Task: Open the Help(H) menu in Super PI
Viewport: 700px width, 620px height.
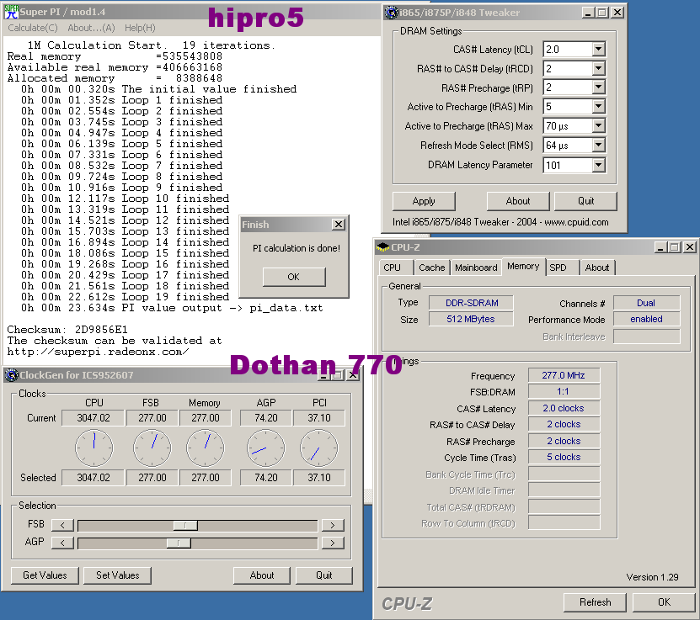Action: pos(140,28)
